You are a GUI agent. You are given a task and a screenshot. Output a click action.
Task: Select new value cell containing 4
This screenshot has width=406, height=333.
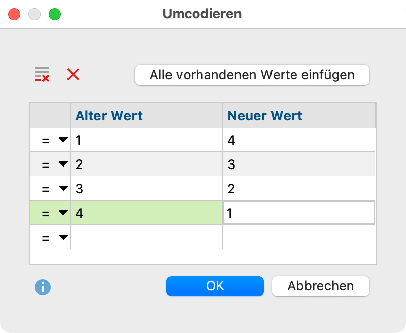298,140
